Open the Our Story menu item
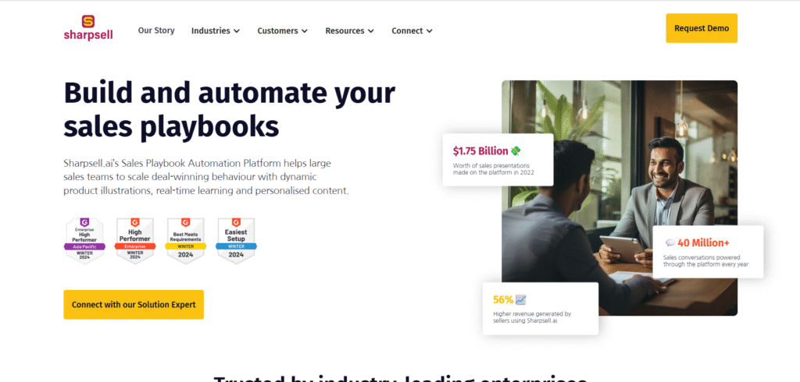 coord(156,30)
